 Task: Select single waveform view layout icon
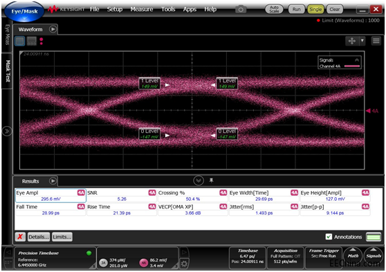click(20, 41)
